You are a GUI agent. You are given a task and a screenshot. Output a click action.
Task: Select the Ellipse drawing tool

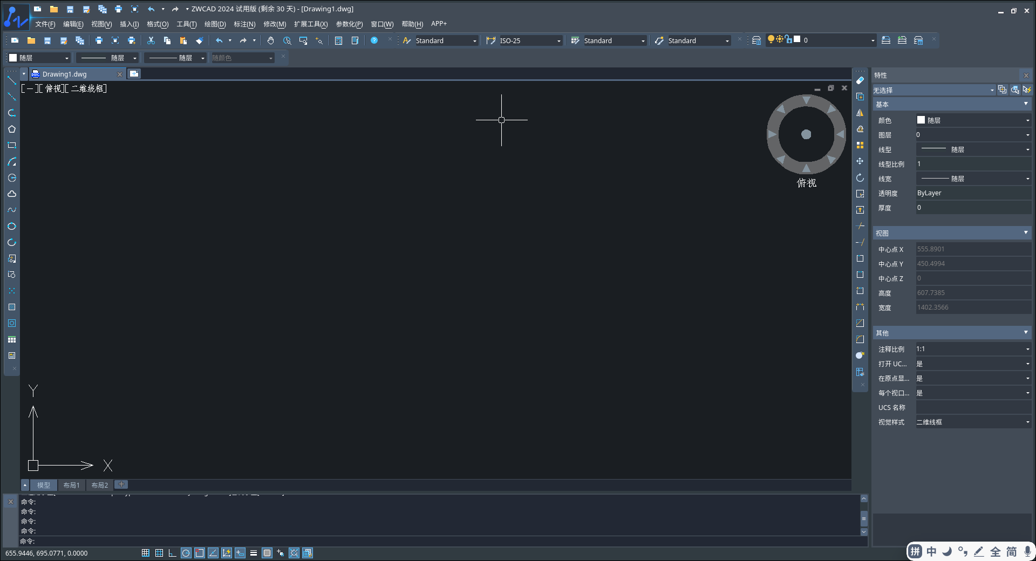point(12,226)
